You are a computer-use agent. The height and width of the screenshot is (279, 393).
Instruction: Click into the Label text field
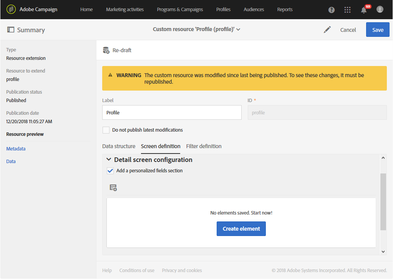pos(172,113)
